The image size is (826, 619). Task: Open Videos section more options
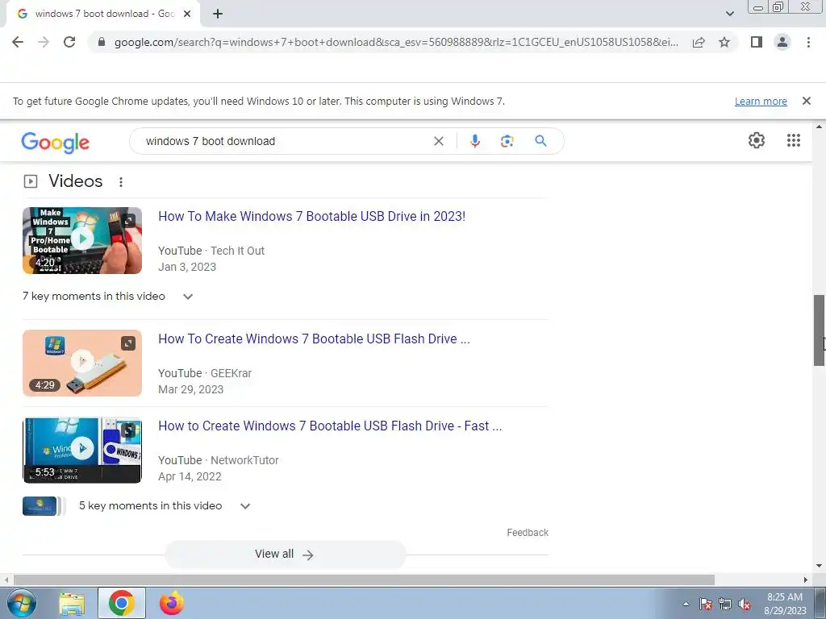click(x=121, y=182)
